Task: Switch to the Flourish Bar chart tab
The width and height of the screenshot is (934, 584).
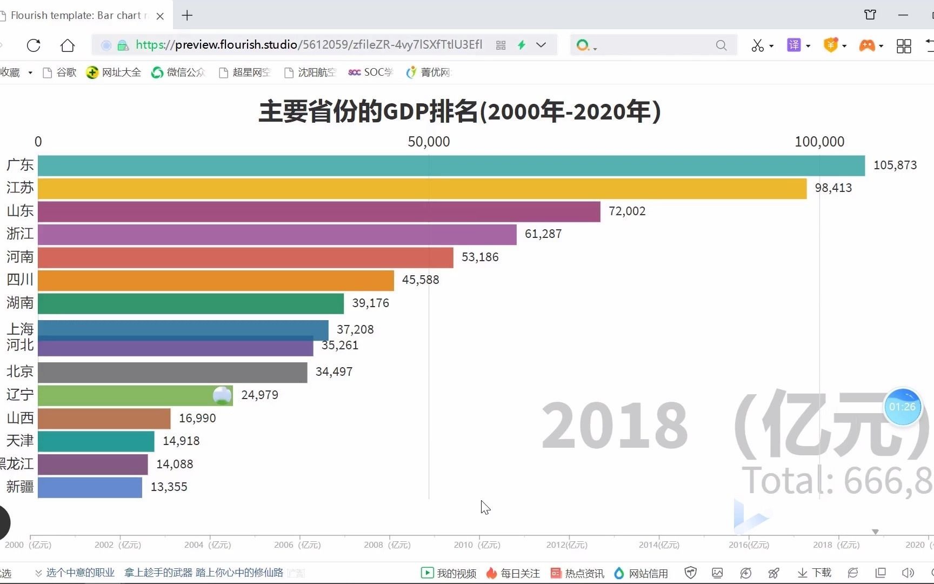Action: 76,16
